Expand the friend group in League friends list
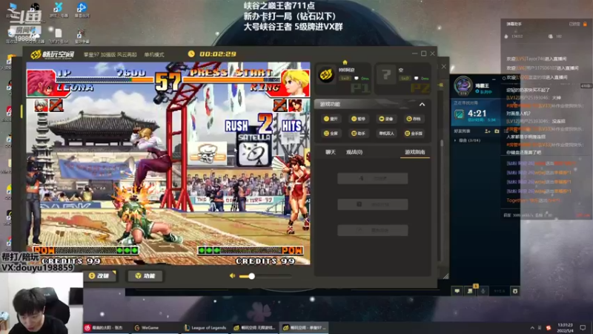 coord(455,140)
